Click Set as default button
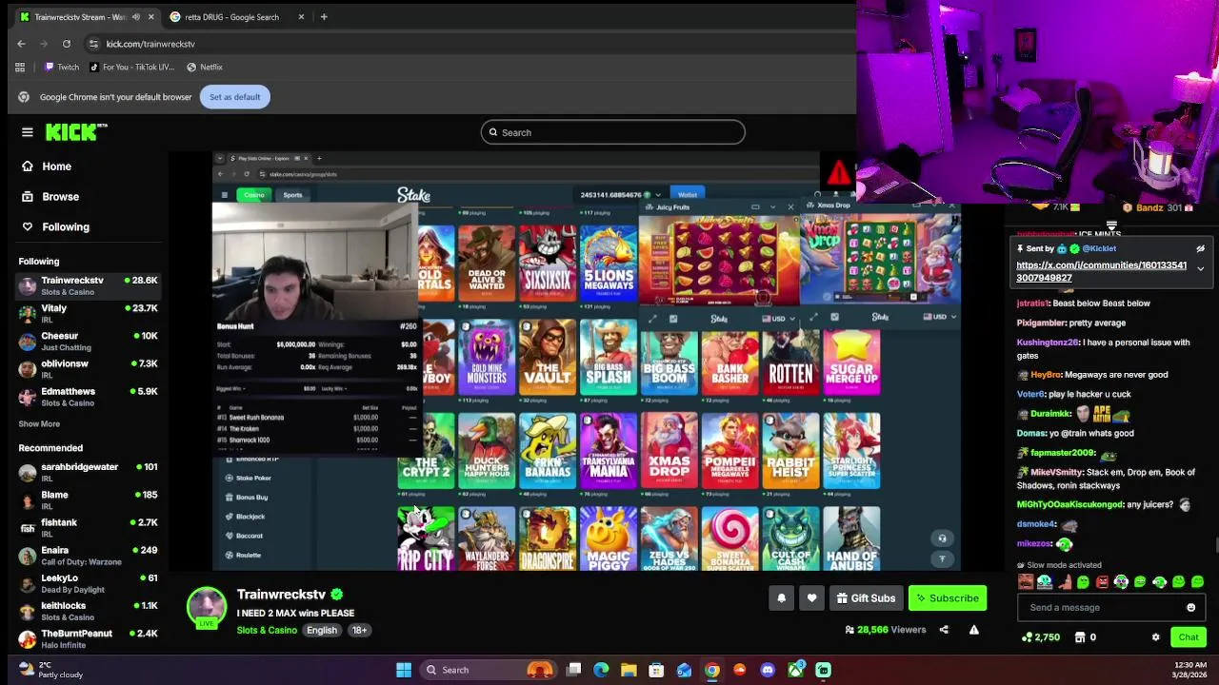The image size is (1219, 685). pos(234,97)
